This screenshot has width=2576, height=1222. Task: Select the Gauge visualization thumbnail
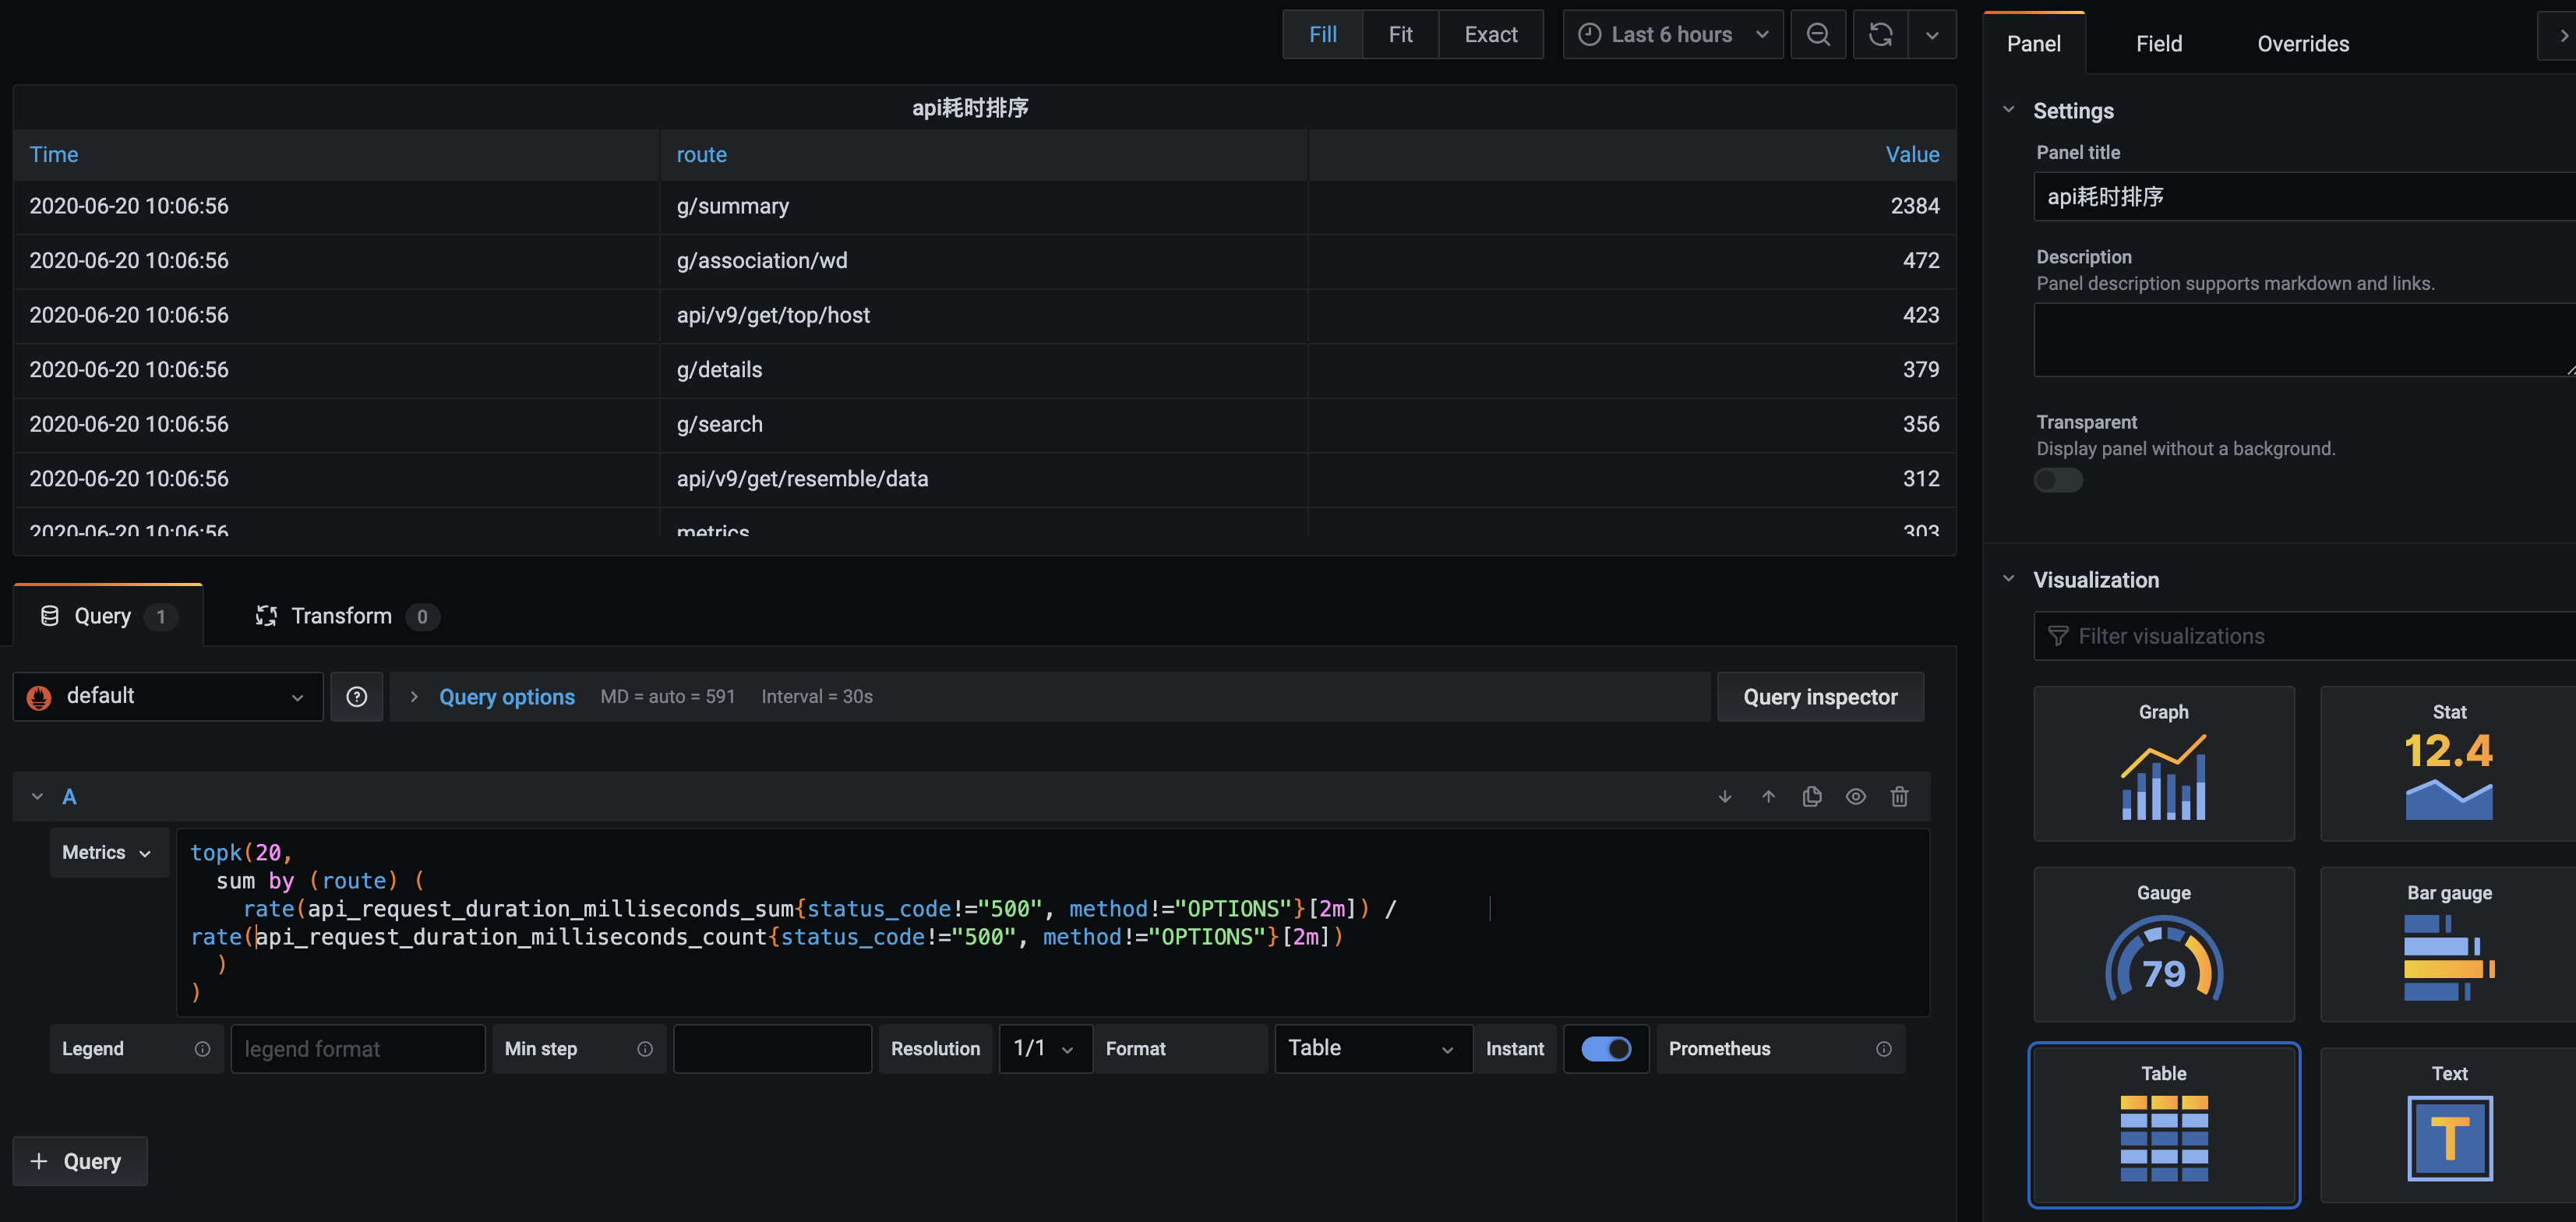tap(2163, 944)
